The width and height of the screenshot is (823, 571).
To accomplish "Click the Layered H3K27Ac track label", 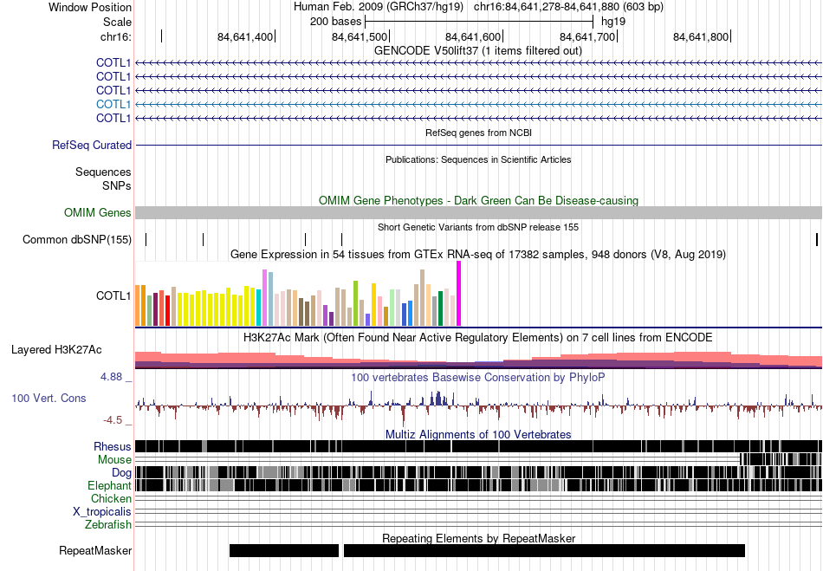I will tap(56, 349).
